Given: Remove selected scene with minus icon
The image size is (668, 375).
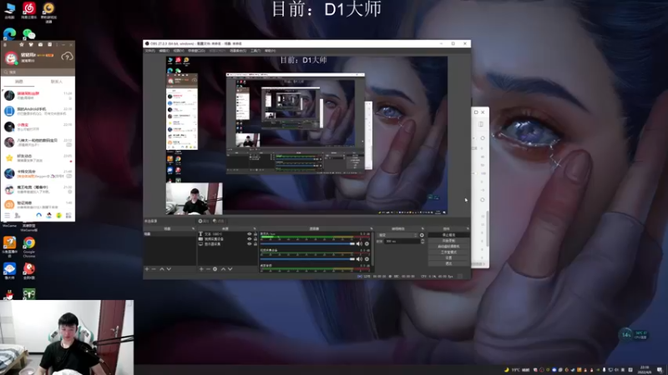Looking at the screenshot, I should 154,269.
